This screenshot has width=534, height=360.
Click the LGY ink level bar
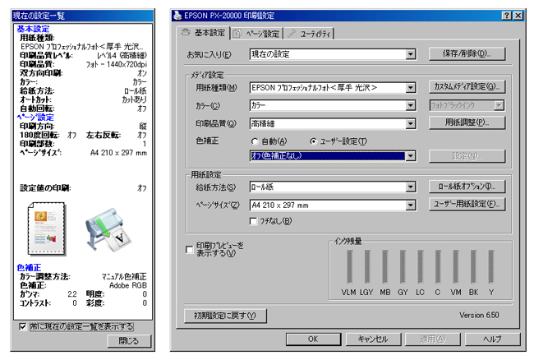(367, 266)
